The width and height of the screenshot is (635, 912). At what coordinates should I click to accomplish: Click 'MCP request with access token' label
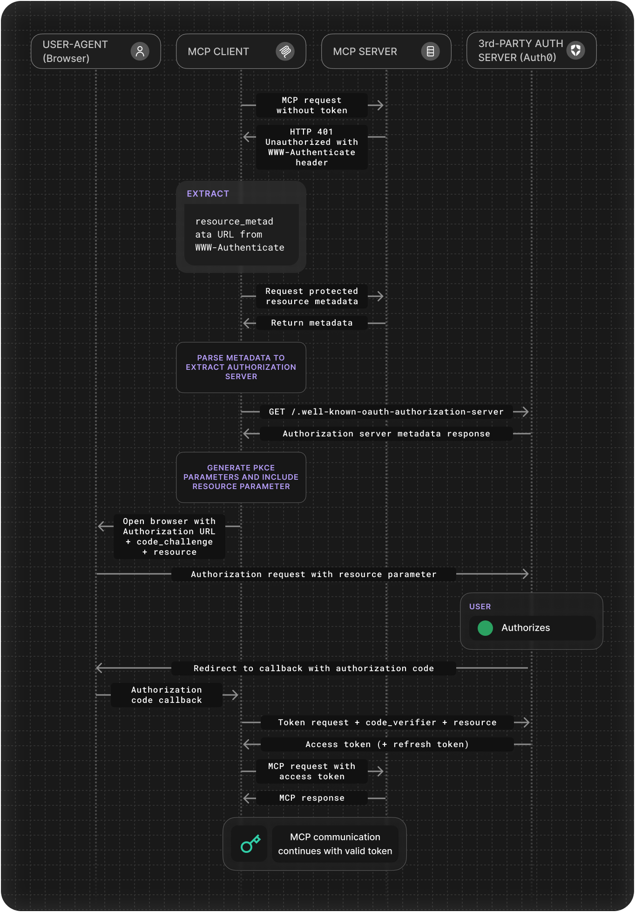point(312,771)
